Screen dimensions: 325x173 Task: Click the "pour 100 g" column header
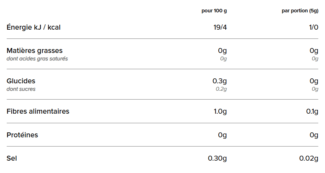point(214,11)
